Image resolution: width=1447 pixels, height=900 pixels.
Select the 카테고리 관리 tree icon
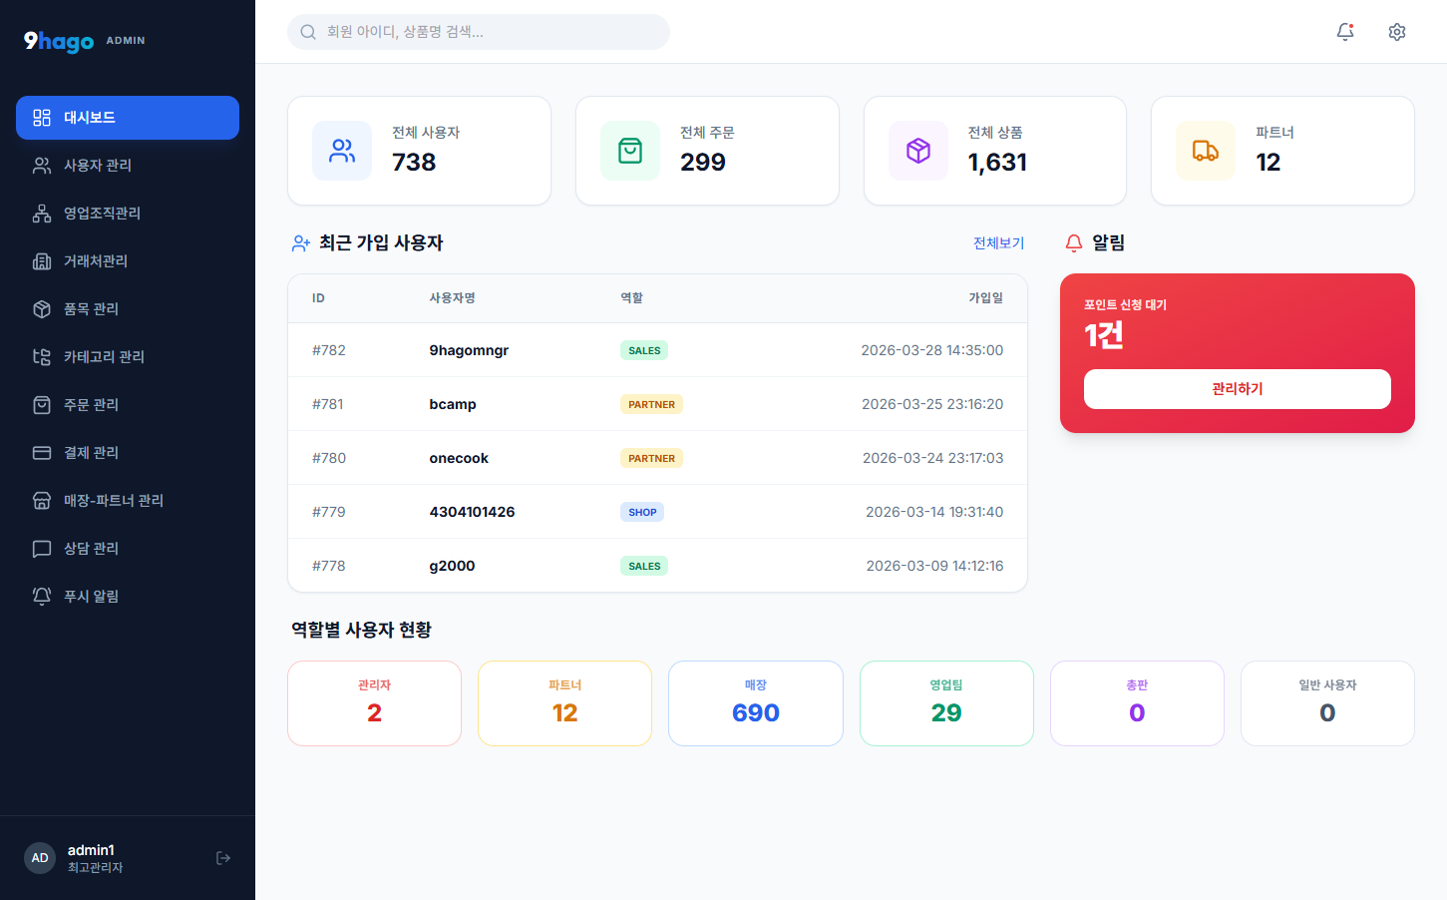point(41,357)
